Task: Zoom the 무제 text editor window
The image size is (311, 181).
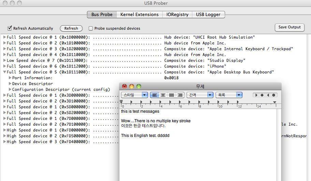Action: 139,86
